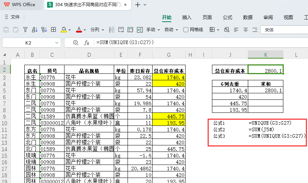The height and width of the screenshot is (183, 308).
Task: Expand the K2 name box dropdown
Action: tap(57, 43)
